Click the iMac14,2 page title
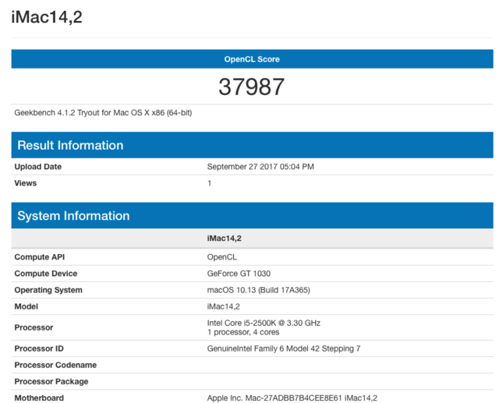This screenshot has height=403, width=499. 47,17
